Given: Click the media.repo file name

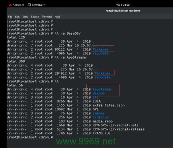Looking at the screenshot, I should tap(103, 121).
